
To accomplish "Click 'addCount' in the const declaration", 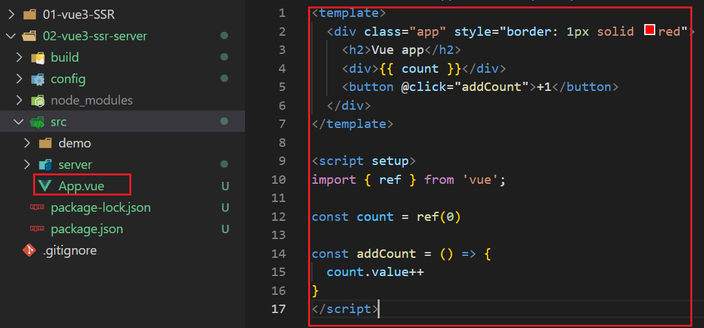I will pyautogui.click(x=386, y=254).
